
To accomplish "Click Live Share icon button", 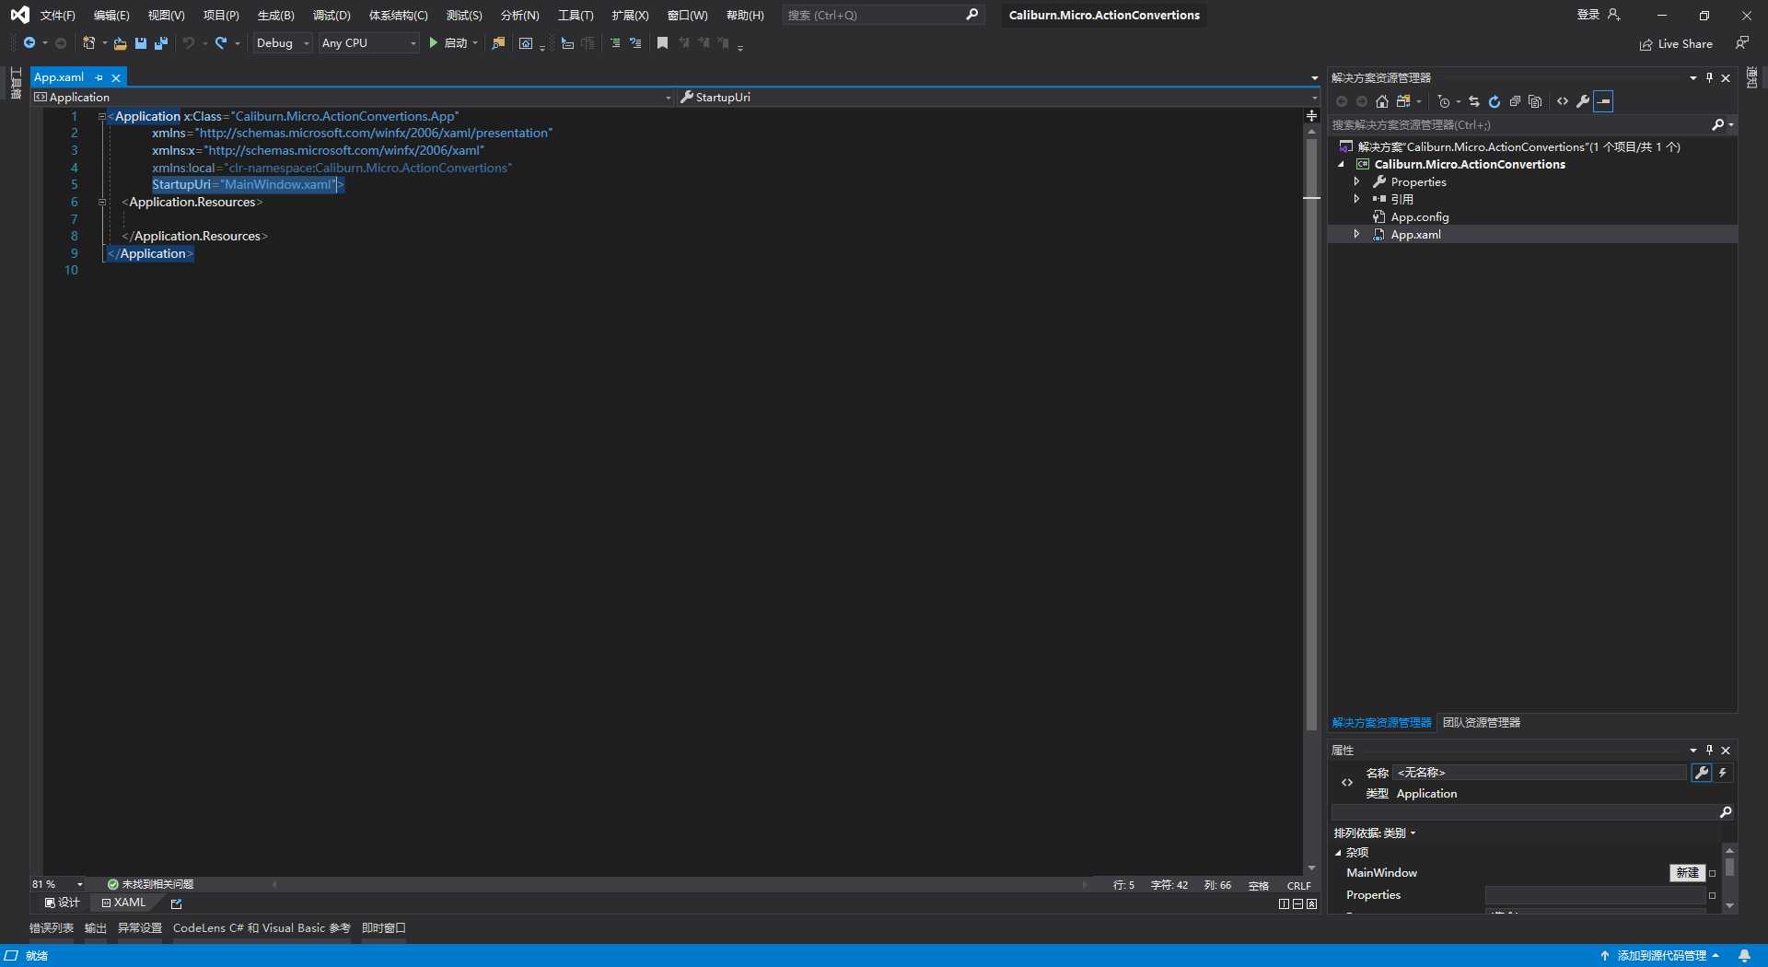I will pyautogui.click(x=1676, y=44).
